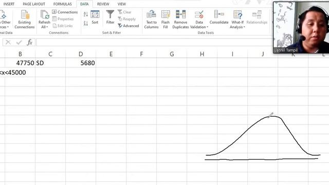329x185 pixels.
Task: Select column C header
Action: [50, 54]
